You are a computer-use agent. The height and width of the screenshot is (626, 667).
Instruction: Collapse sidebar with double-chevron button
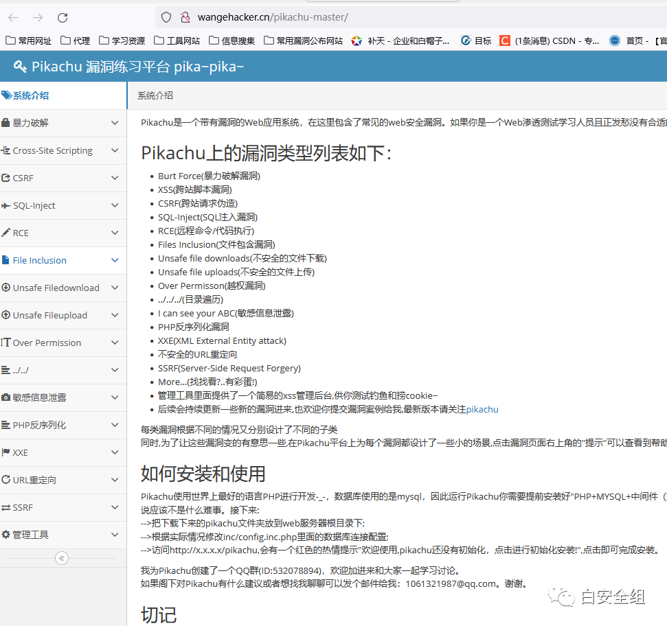[62, 558]
